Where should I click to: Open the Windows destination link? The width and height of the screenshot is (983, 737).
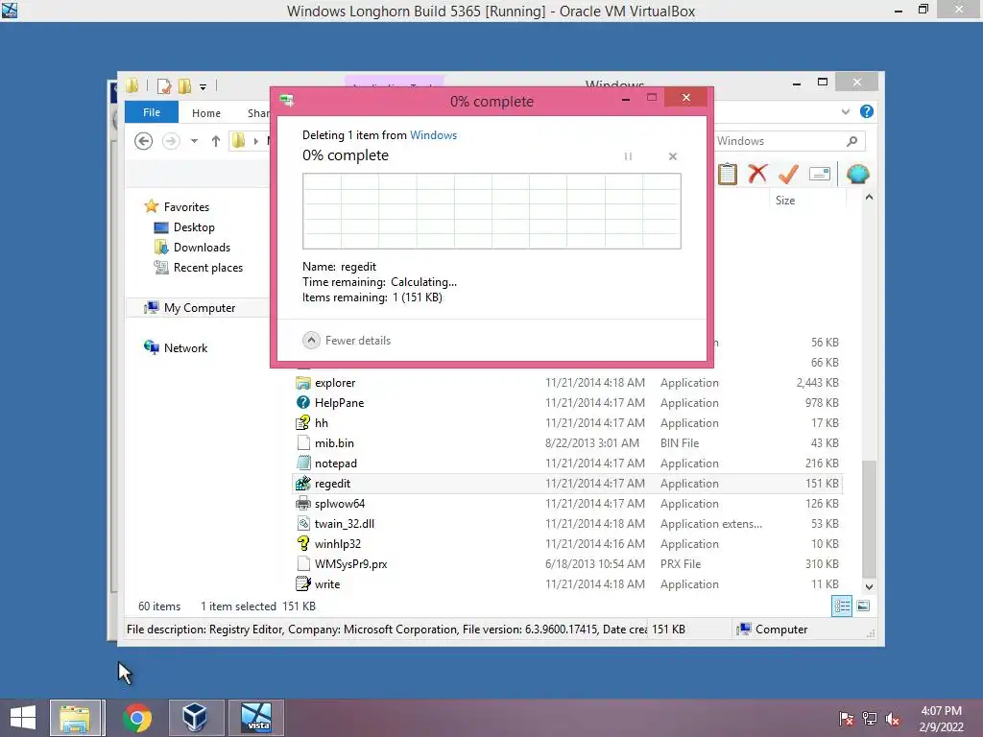click(433, 135)
